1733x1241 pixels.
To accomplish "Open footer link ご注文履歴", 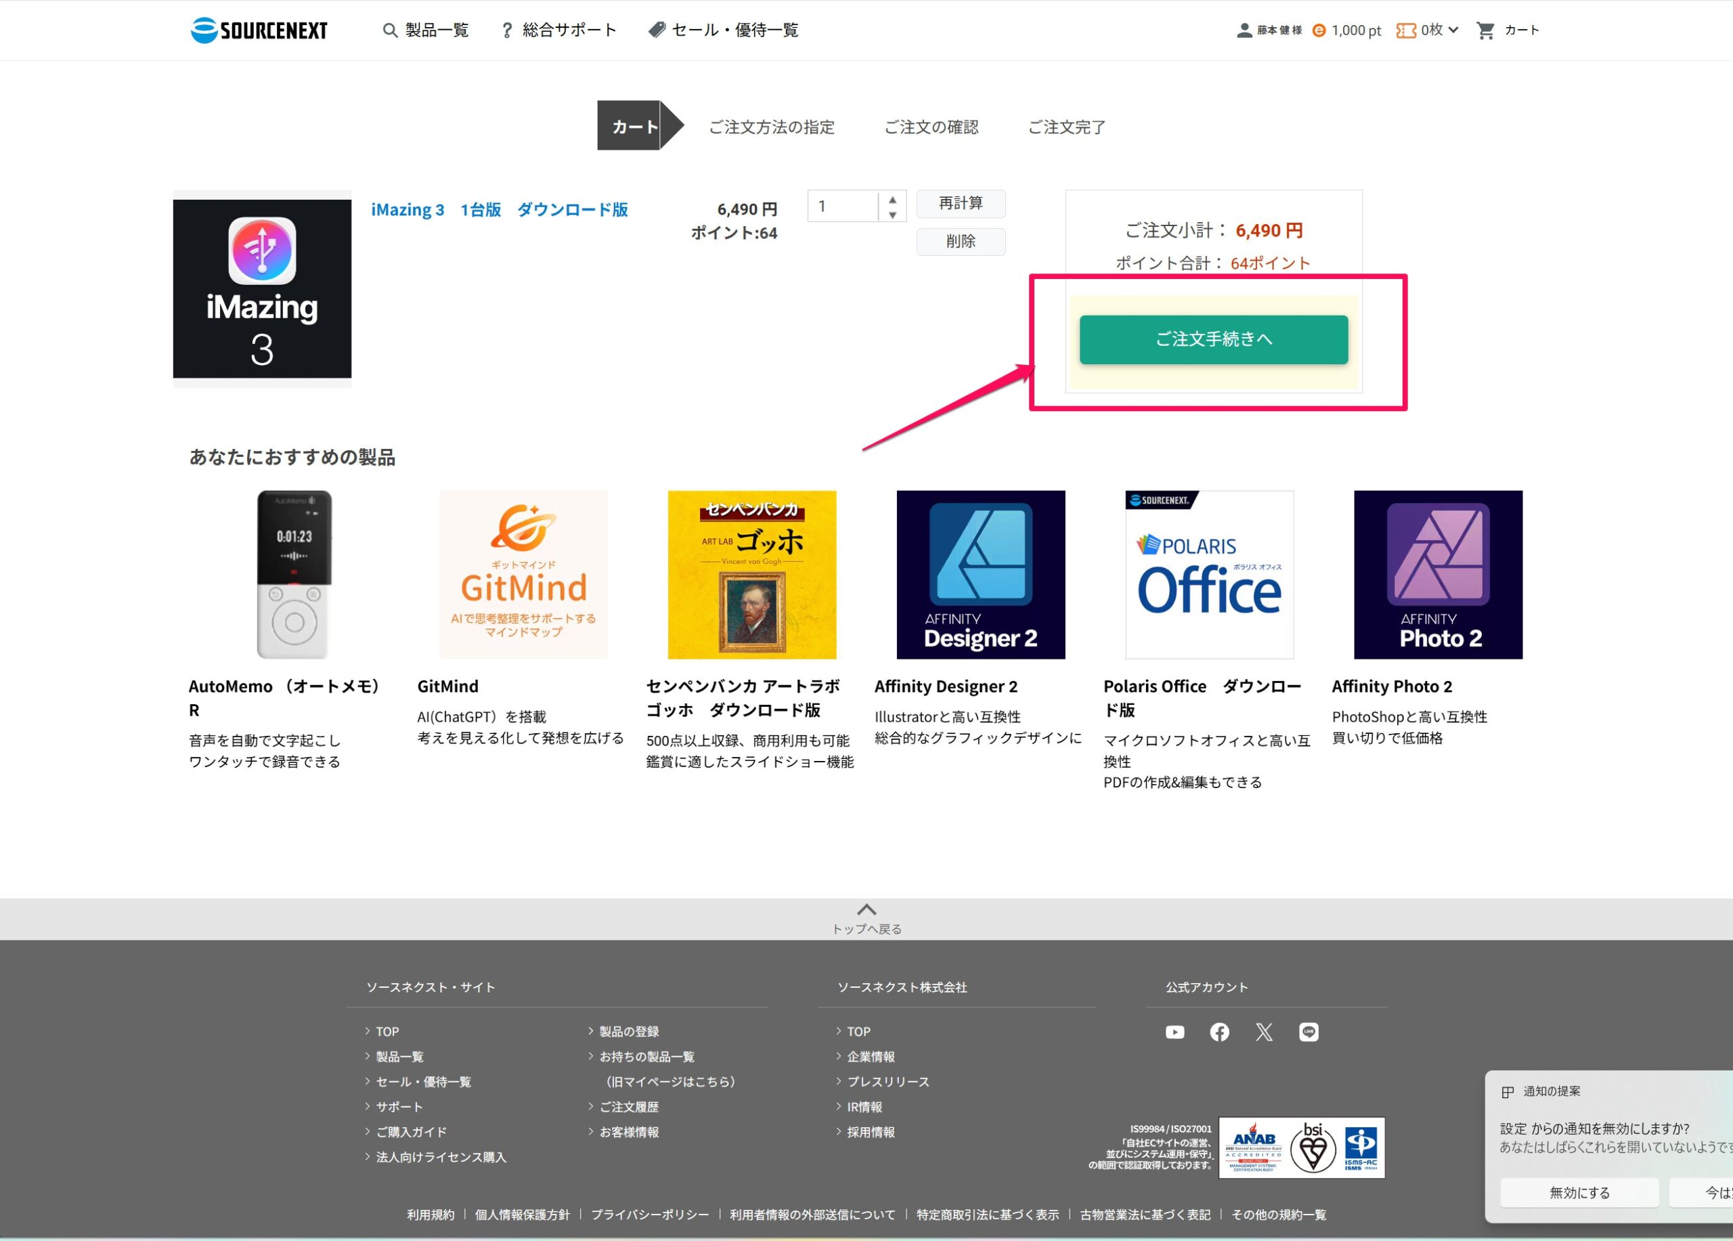I will 629,1107.
